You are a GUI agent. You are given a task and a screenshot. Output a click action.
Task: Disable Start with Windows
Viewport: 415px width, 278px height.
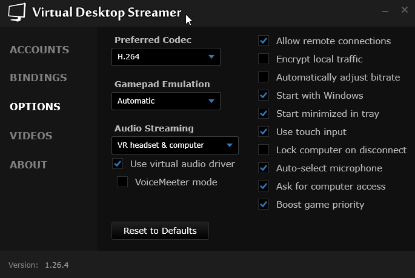click(x=264, y=95)
